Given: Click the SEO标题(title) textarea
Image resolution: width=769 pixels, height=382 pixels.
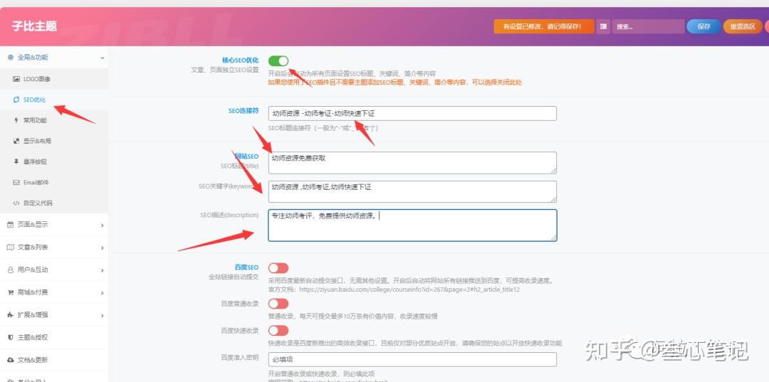Looking at the screenshot, I should pyautogui.click(x=412, y=163).
